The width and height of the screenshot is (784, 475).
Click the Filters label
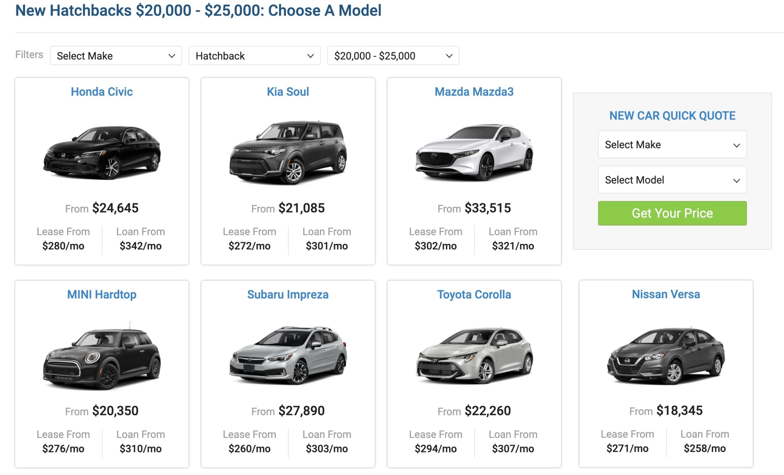click(29, 54)
